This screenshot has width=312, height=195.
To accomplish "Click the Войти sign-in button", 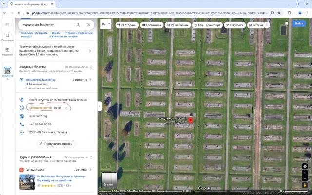I will 299,24.
